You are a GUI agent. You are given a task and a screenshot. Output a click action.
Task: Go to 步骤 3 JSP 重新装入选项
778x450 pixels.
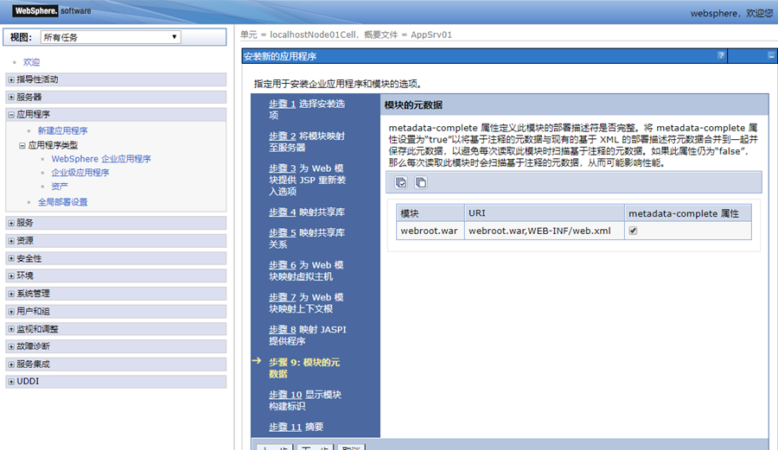pos(283,168)
